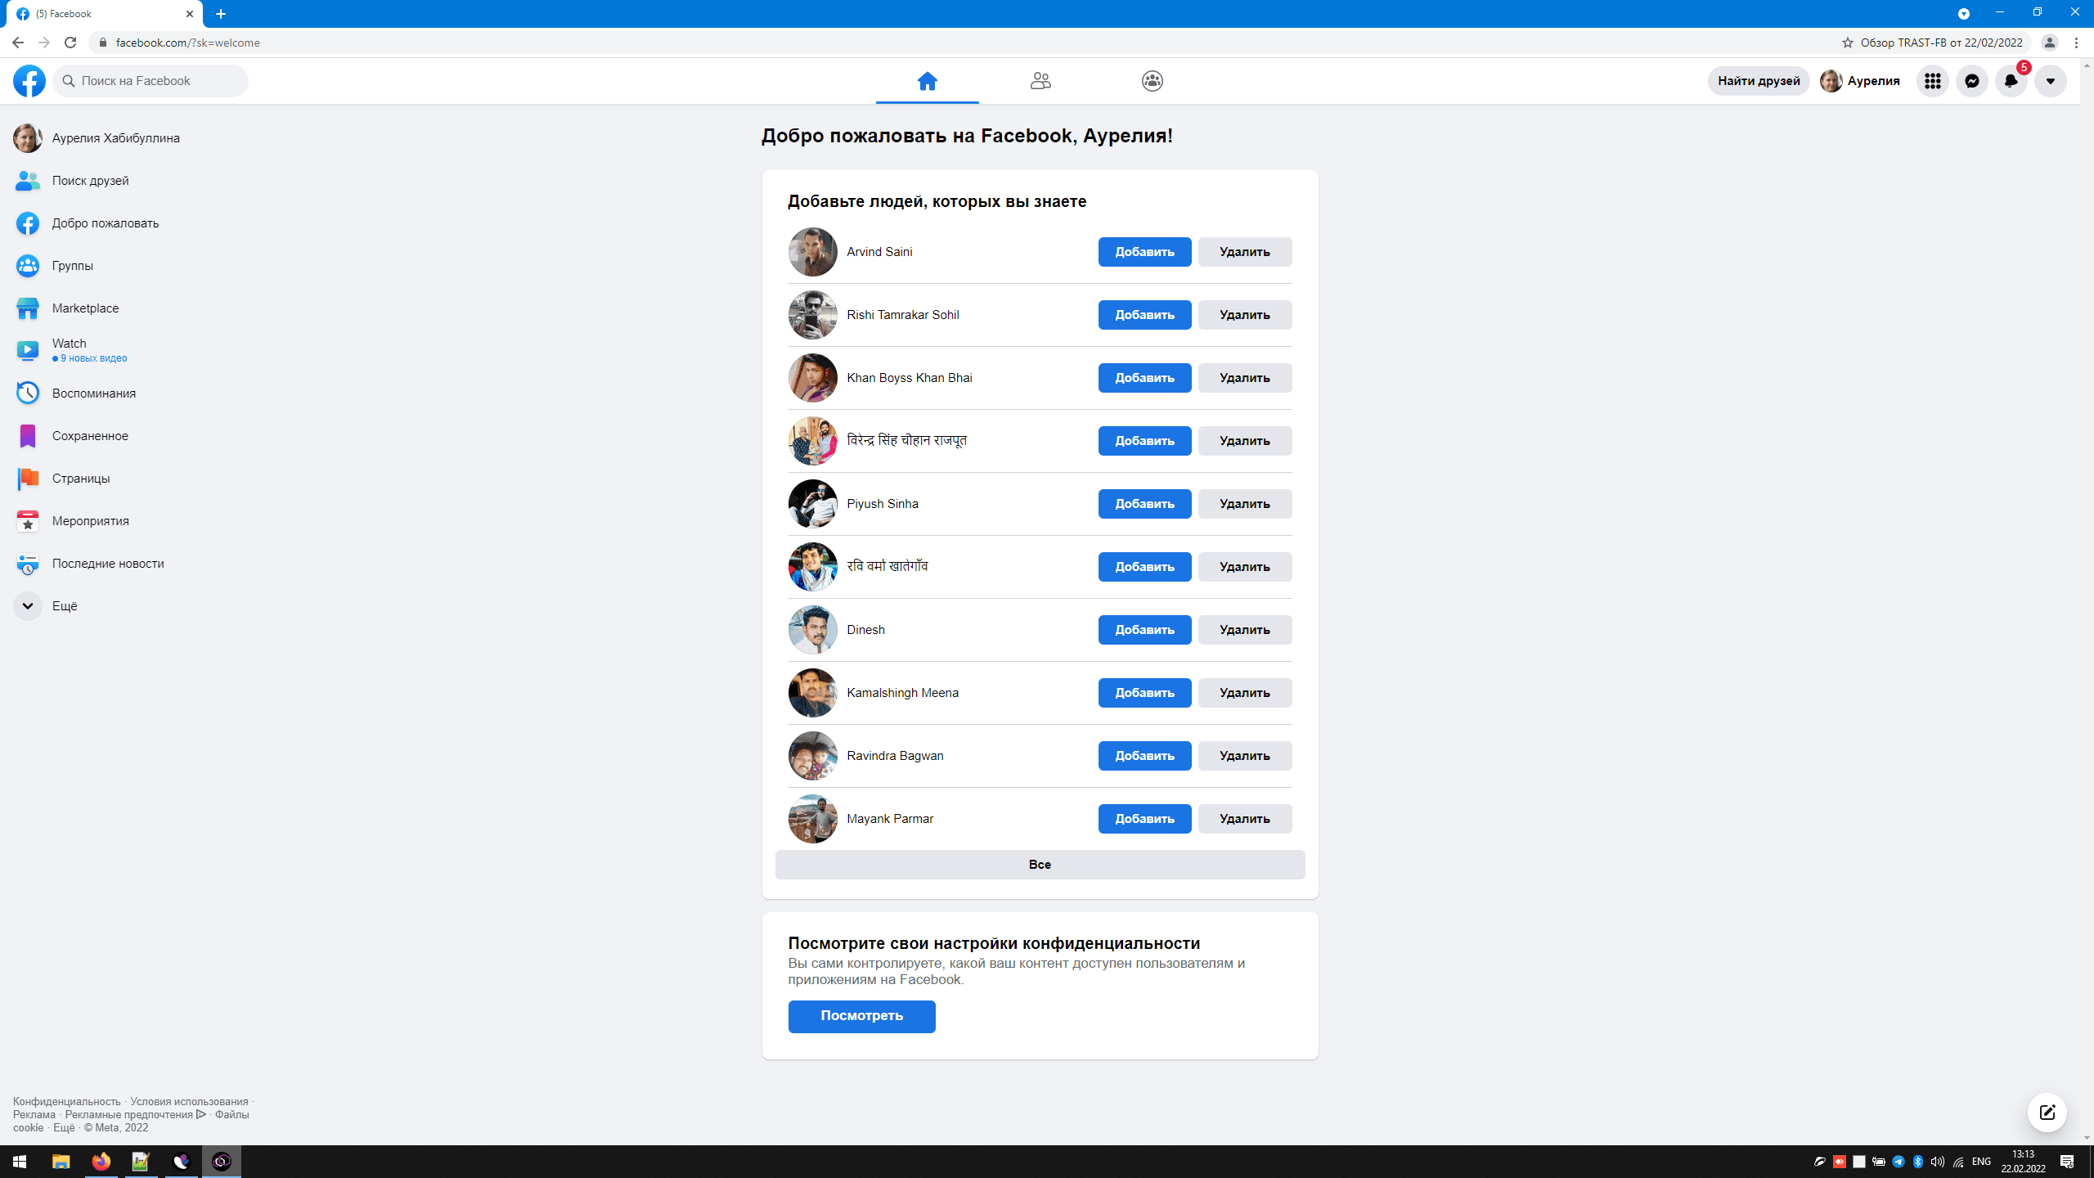Open a new browser tab
This screenshot has width=2094, height=1178.
pos(221,14)
